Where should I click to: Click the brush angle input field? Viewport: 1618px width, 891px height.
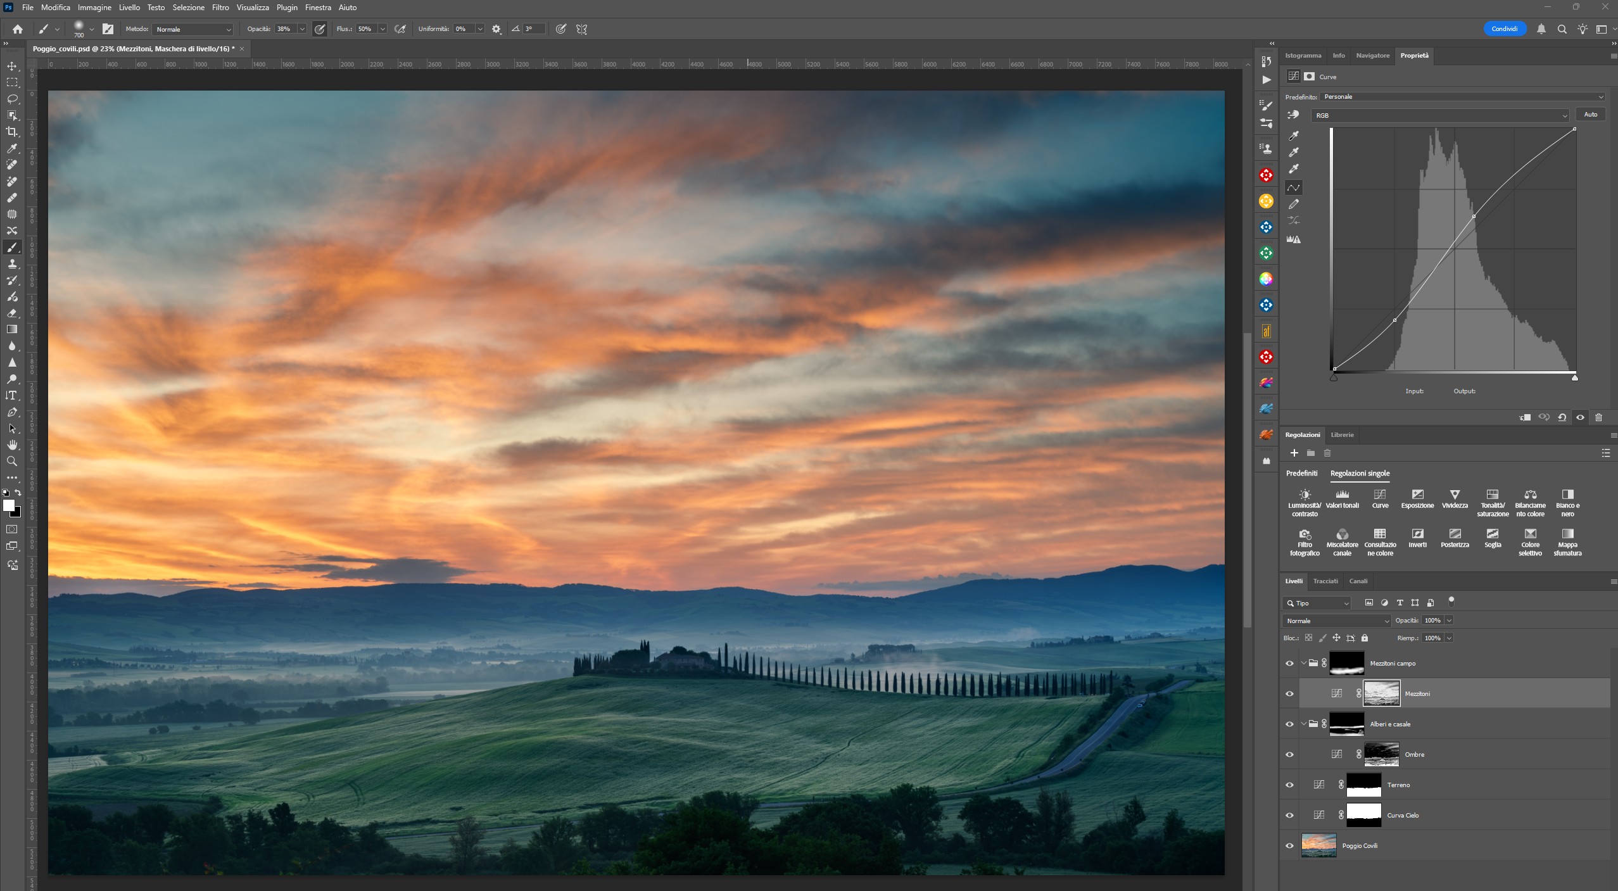[533, 29]
